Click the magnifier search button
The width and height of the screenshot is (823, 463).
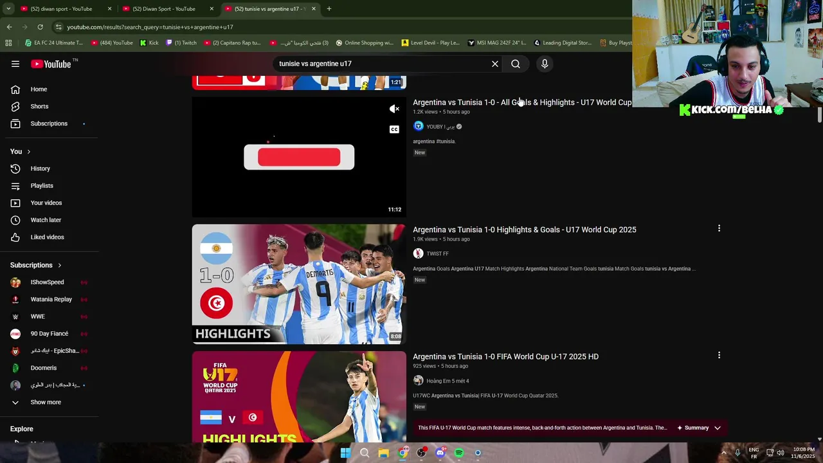(x=516, y=64)
